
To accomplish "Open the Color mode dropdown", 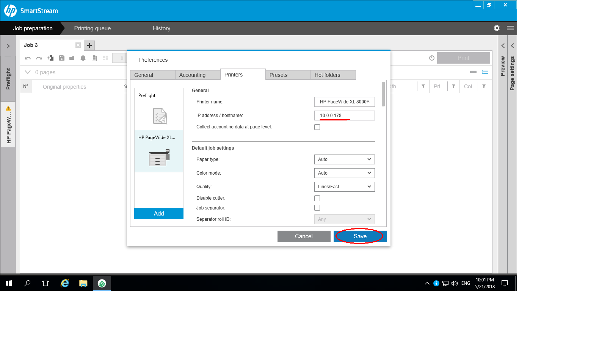I will pyautogui.click(x=344, y=173).
